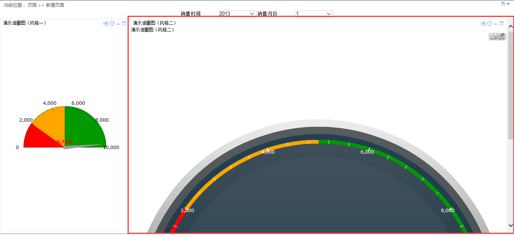
Task: Click the 演示油量图（风格二）panel header title
Action: tap(154, 23)
